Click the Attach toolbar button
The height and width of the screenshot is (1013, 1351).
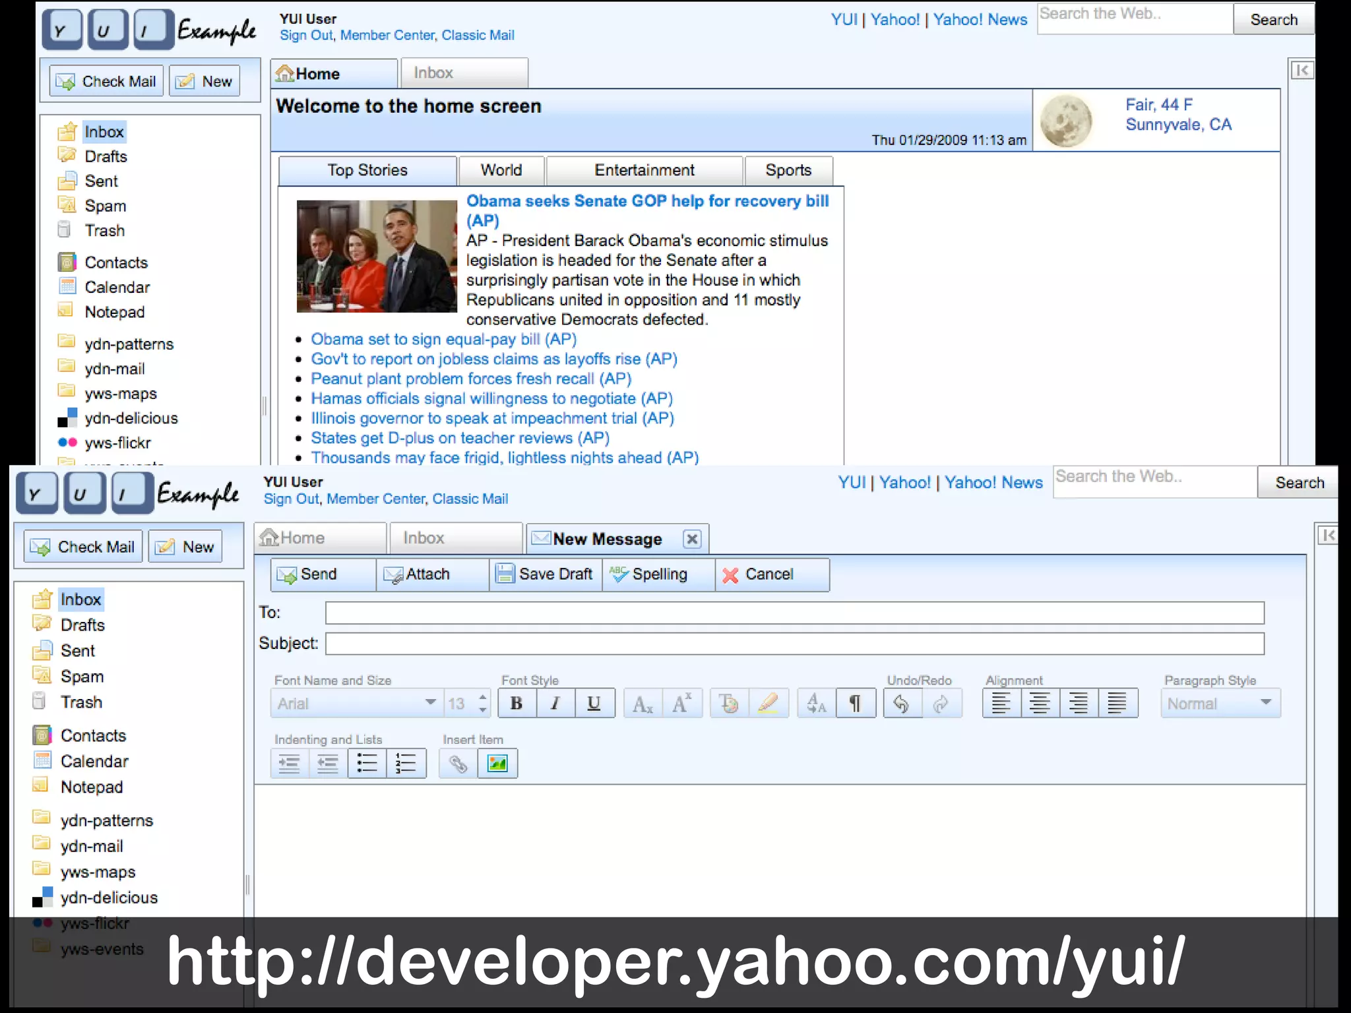point(433,574)
